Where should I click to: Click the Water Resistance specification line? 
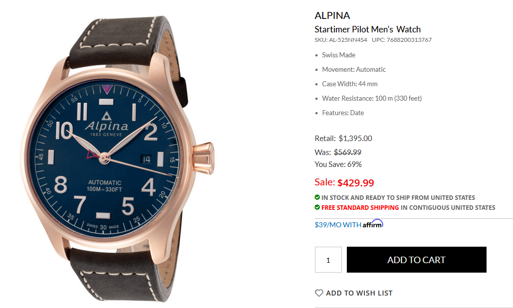tap(372, 98)
